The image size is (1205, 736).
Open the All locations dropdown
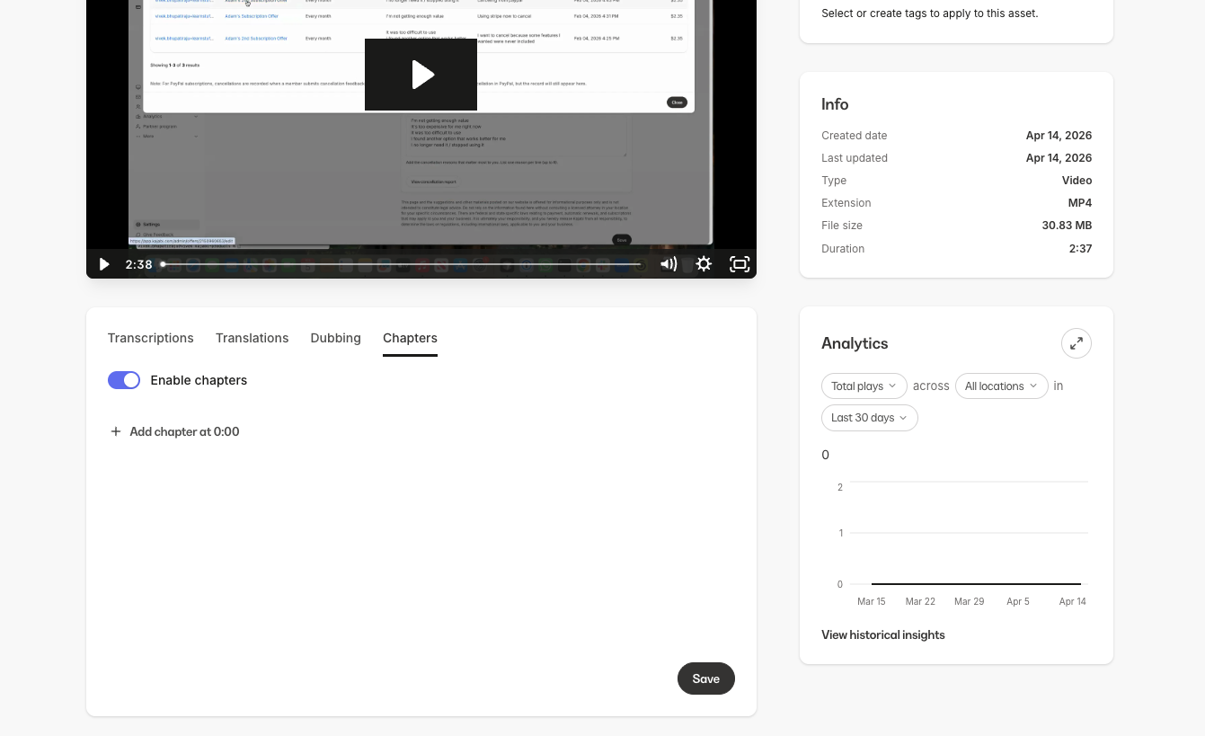pyautogui.click(x=1001, y=386)
